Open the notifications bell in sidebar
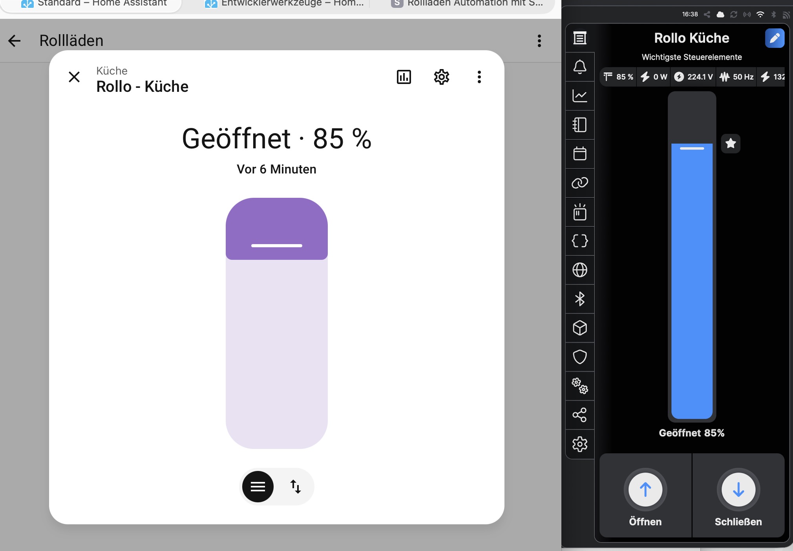Viewport: 793px width, 551px height. click(x=580, y=67)
